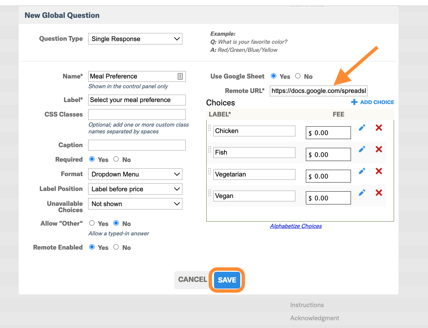This screenshot has height=328, width=428.
Task: Choose No for Allow "Other"
Action: pos(116,223)
